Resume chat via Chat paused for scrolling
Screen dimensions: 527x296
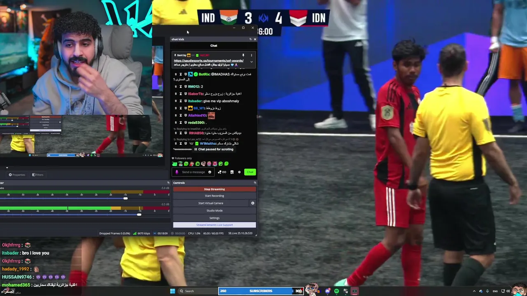click(214, 149)
